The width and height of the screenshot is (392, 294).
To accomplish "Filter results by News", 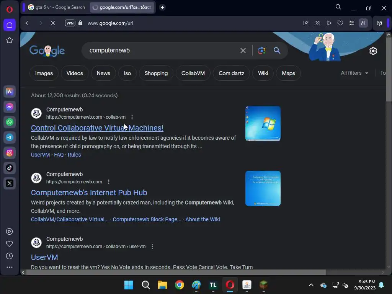I will [x=103, y=73].
